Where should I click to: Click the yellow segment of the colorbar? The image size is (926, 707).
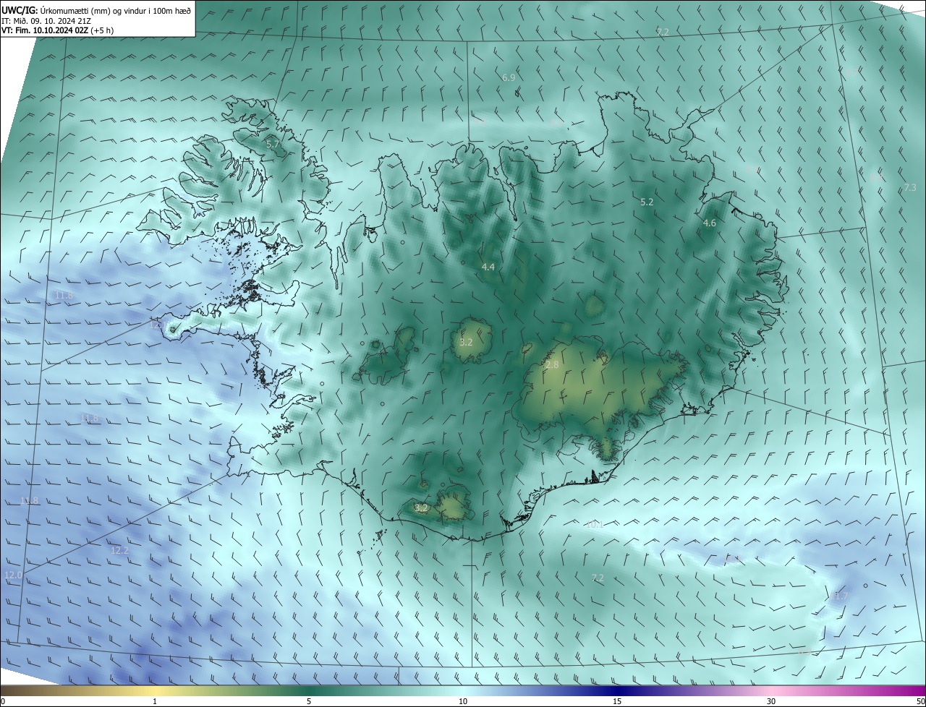pos(155,691)
